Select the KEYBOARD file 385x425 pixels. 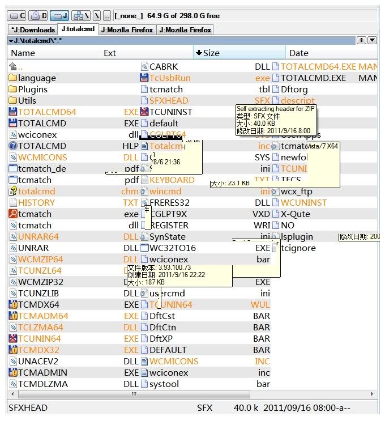pos(172,180)
